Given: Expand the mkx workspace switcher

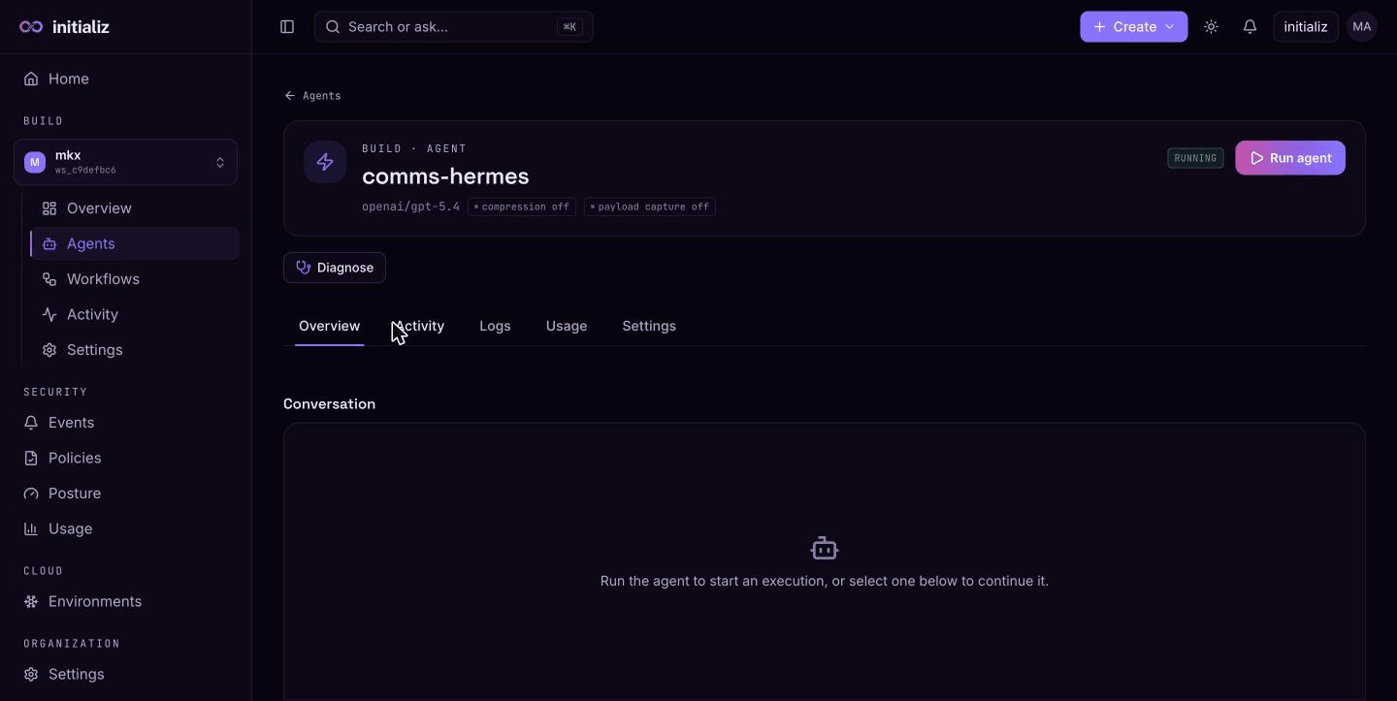Looking at the screenshot, I should tap(125, 162).
